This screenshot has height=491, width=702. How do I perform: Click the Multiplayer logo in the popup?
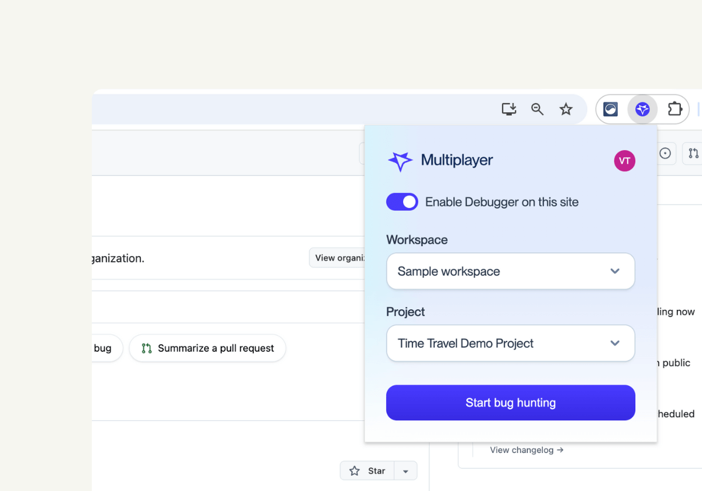(401, 161)
